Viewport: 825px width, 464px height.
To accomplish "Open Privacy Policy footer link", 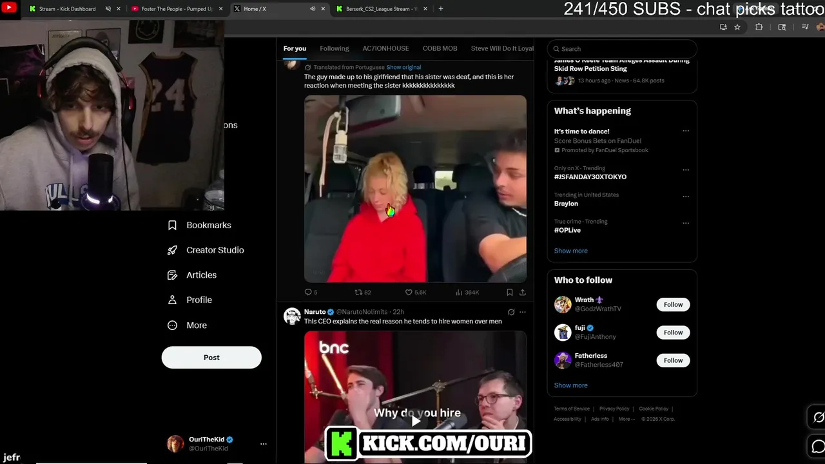I will point(614,409).
